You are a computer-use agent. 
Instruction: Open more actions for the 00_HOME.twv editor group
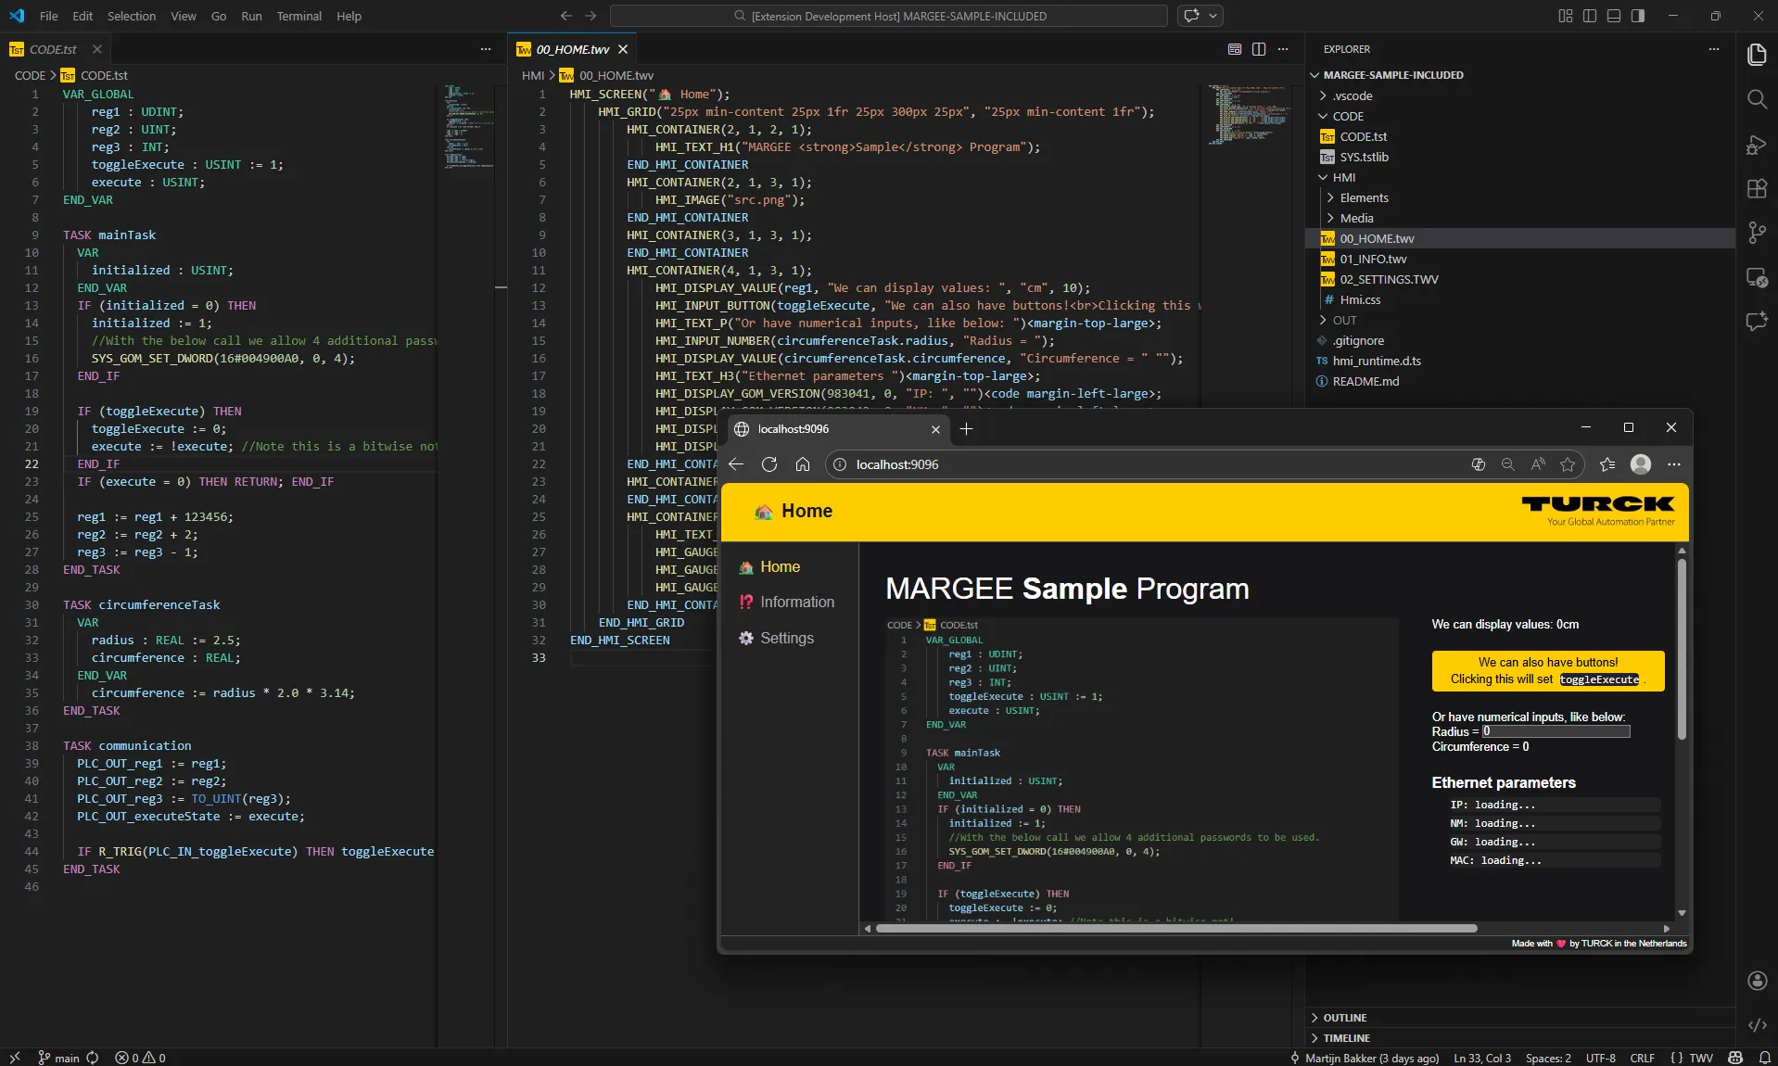1283,49
